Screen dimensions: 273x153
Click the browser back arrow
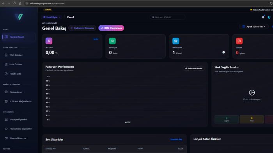(3, 3)
